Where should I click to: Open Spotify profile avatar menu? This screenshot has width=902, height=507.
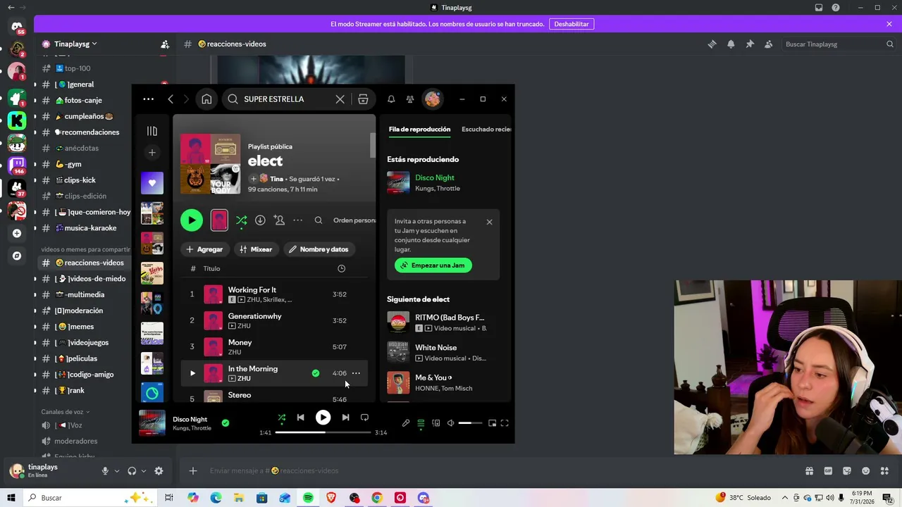433,99
